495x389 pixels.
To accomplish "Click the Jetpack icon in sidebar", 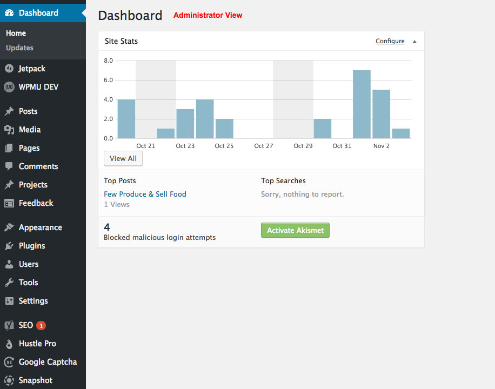I will click(9, 69).
